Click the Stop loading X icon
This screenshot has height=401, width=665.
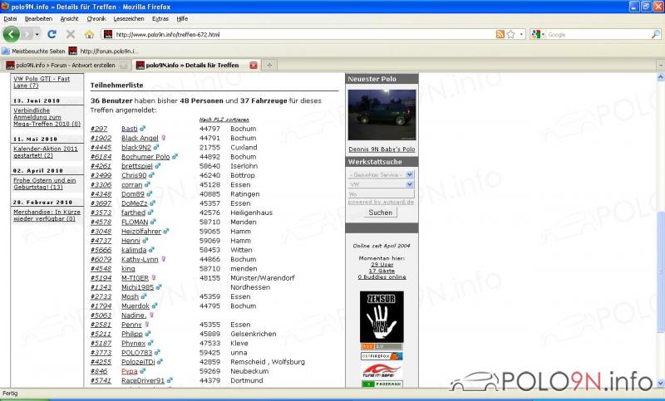click(x=70, y=34)
